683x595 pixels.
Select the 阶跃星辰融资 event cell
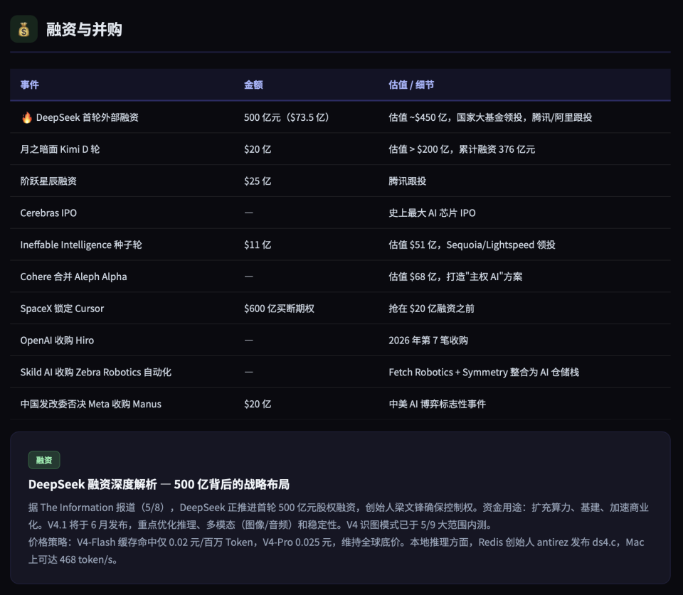point(48,181)
